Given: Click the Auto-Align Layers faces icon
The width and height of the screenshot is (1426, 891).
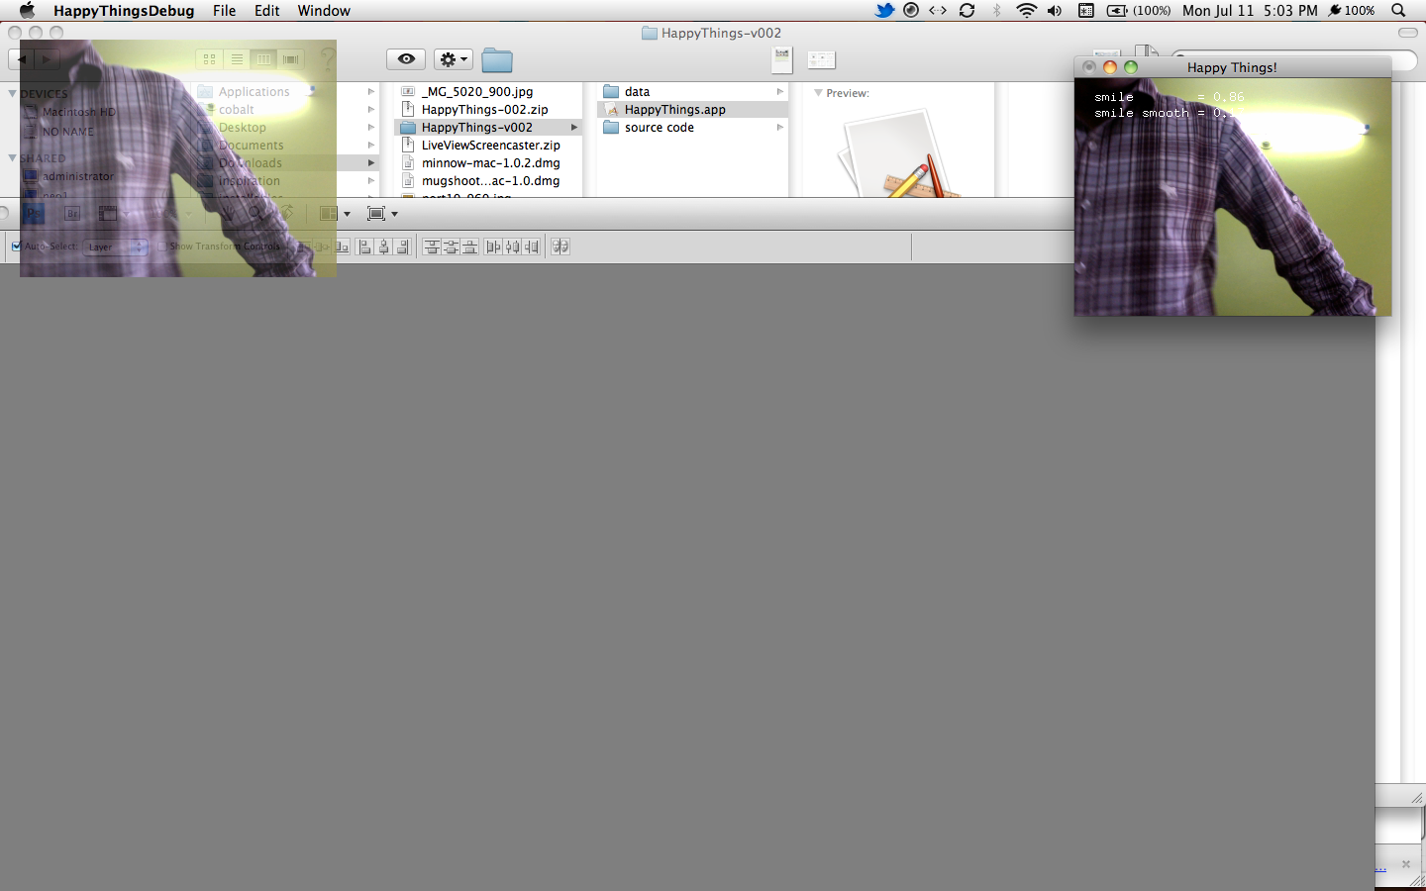Looking at the screenshot, I should 560,247.
